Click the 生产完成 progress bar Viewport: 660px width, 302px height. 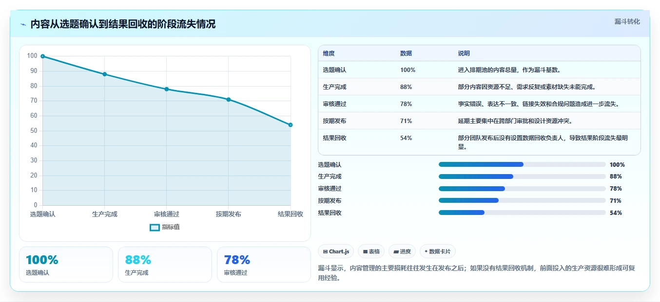pos(522,177)
